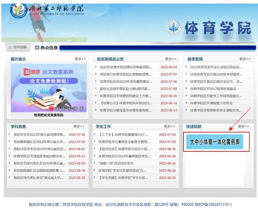Open the 领导信箱 mailbox envelope icon
This screenshot has height=210, width=258.
10,47
